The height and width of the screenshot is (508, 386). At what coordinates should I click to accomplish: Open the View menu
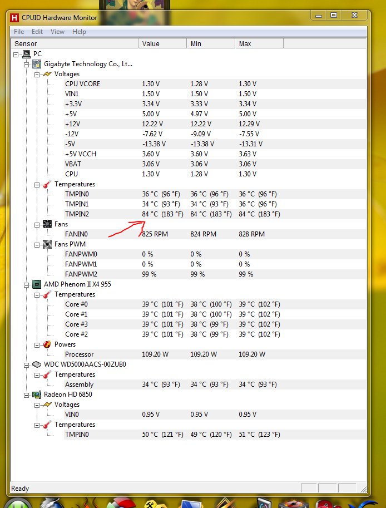point(57,32)
